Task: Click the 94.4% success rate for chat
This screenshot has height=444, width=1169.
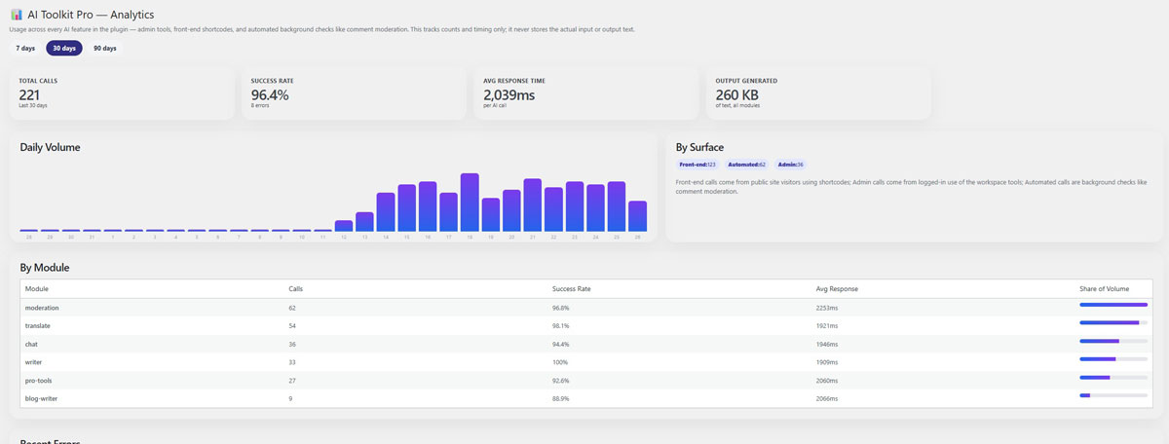Action: tap(561, 344)
